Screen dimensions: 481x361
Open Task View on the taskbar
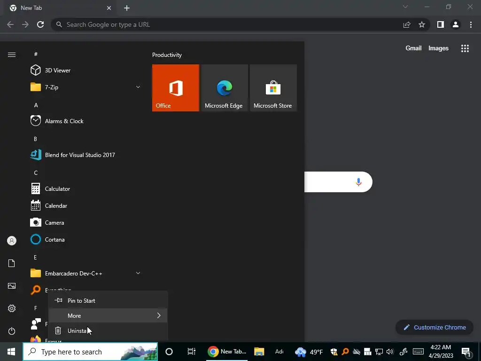tap(192, 352)
